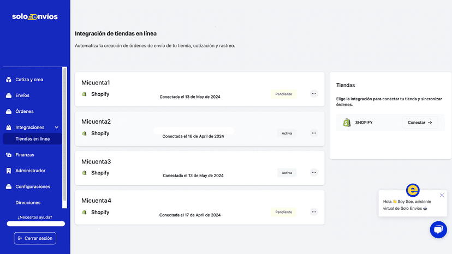Click the Cotiza y crea box icon
452x254 pixels.
9,80
